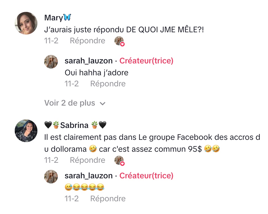Image resolution: width=268 pixels, height=214 pixels.
Task: Reply to sarah_lauzon's emoji comment
Action: coord(108,199)
